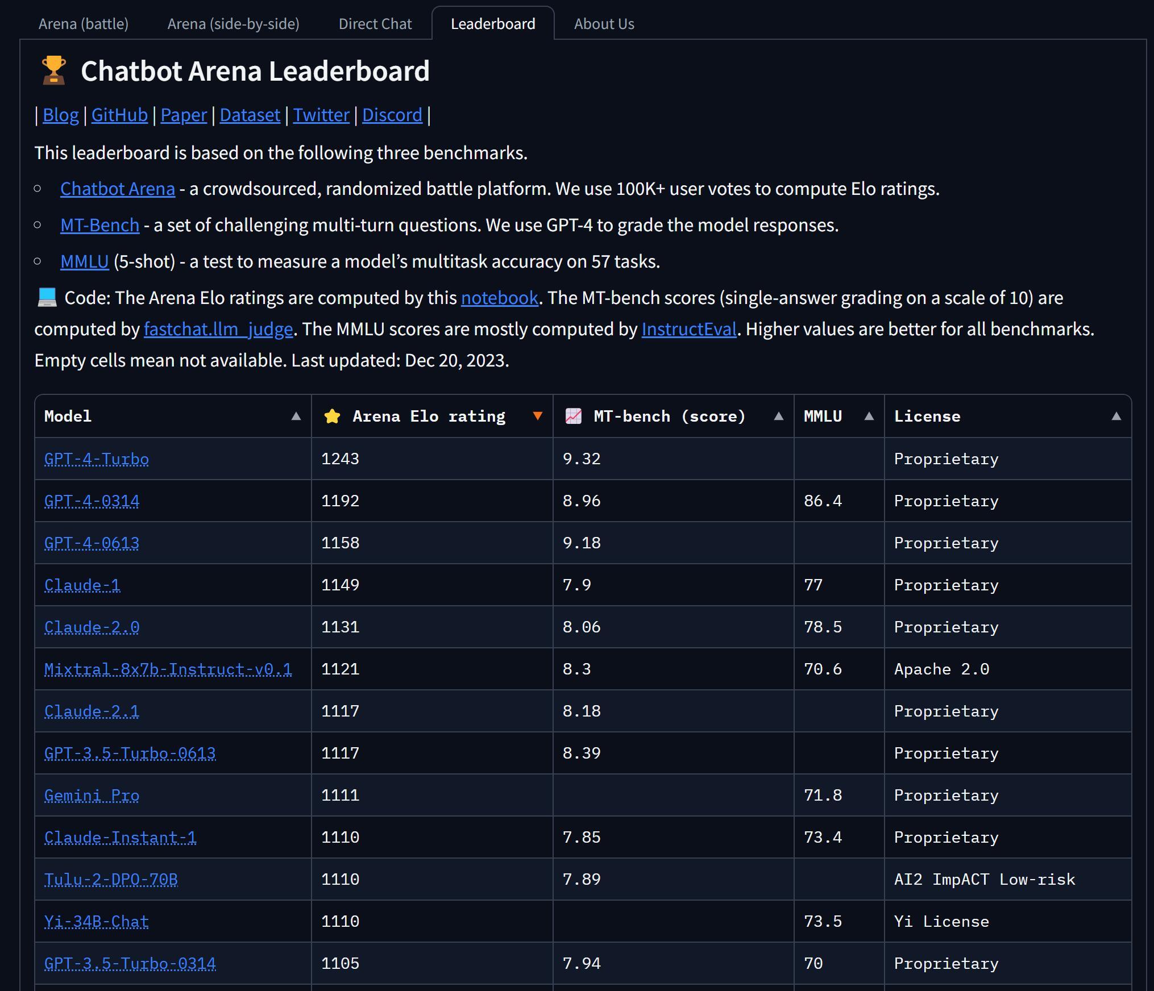Screen dimensions: 1154x991
Task: Open the GPT-3.5-Turbo-0314 model link
Action: [130, 964]
